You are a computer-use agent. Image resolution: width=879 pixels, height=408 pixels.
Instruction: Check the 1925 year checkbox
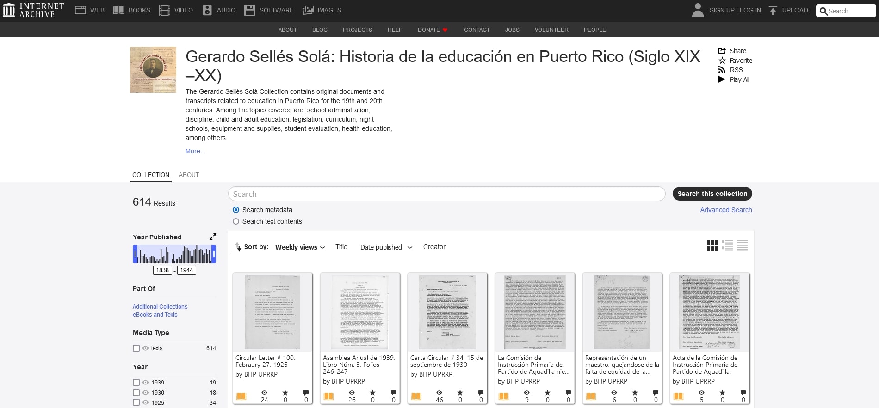click(x=136, y=403)
